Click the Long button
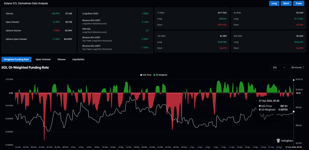Image resolution: width=309 pixels, height=150 pixels. (274, 3)
